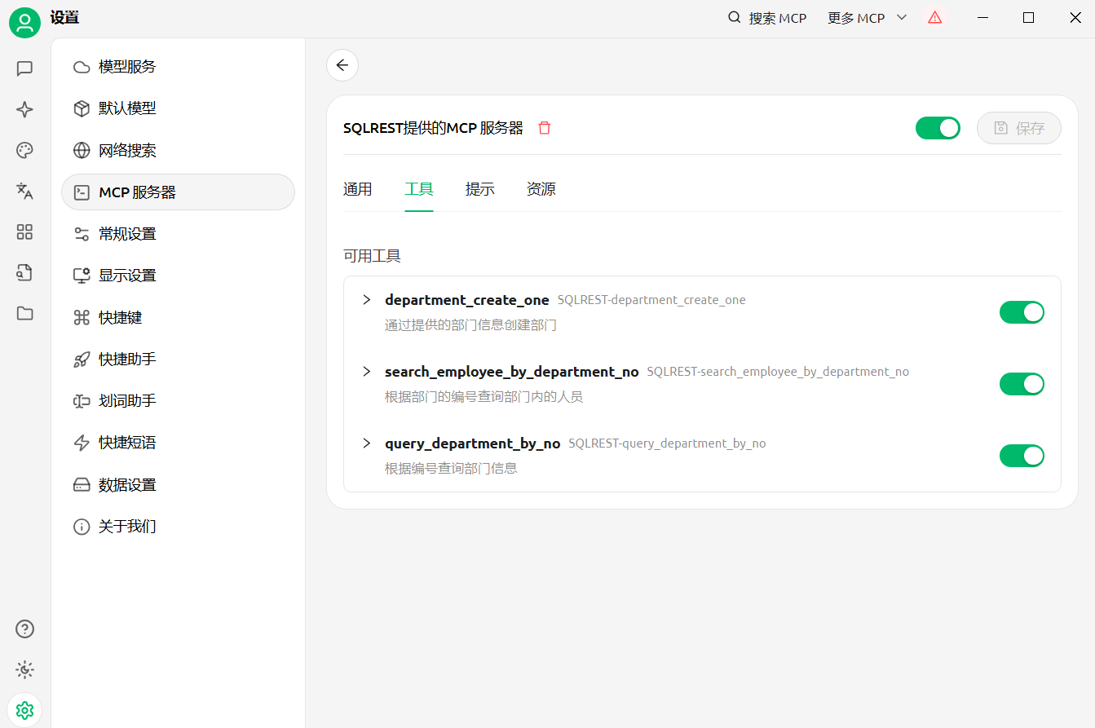Open 模型服务 settings

(178, 67)
